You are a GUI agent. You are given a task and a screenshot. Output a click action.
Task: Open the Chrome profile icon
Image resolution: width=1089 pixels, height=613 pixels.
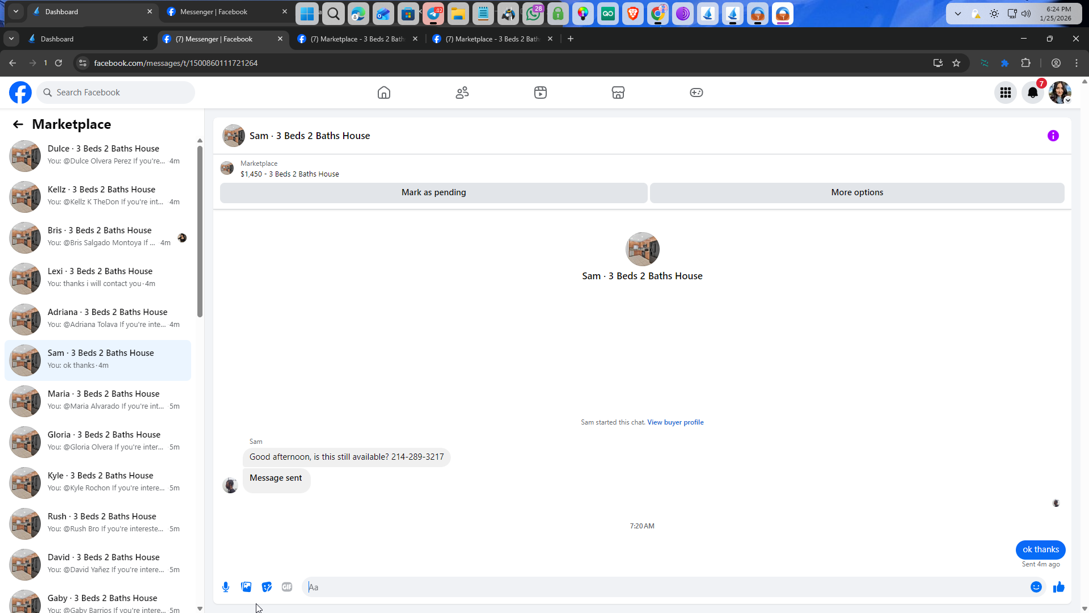pyautogui.click(x=1056, y=63)
